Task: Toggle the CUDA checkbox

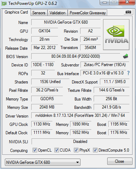Action: click(x=57, y=150)
